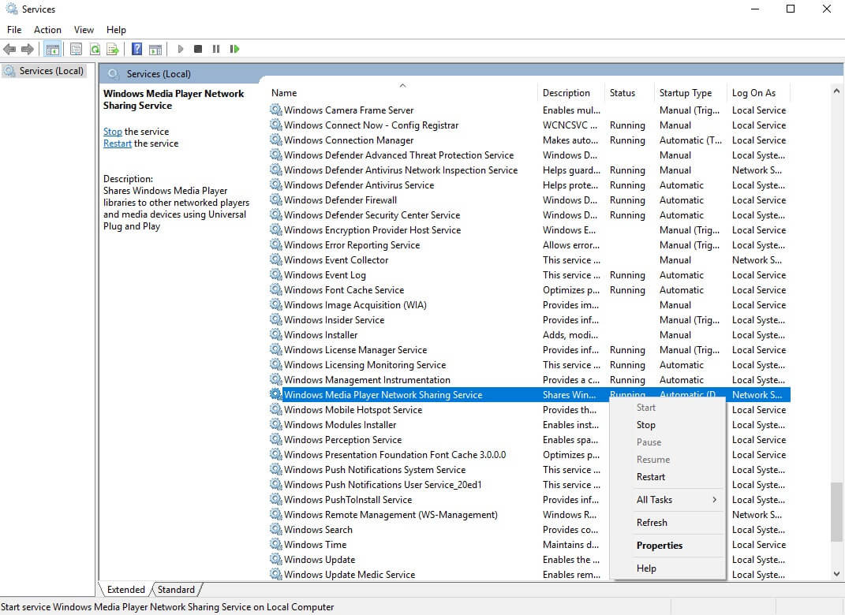
Task: Open Help via the blue question mark icon
Action: click(x=136, y=49)
